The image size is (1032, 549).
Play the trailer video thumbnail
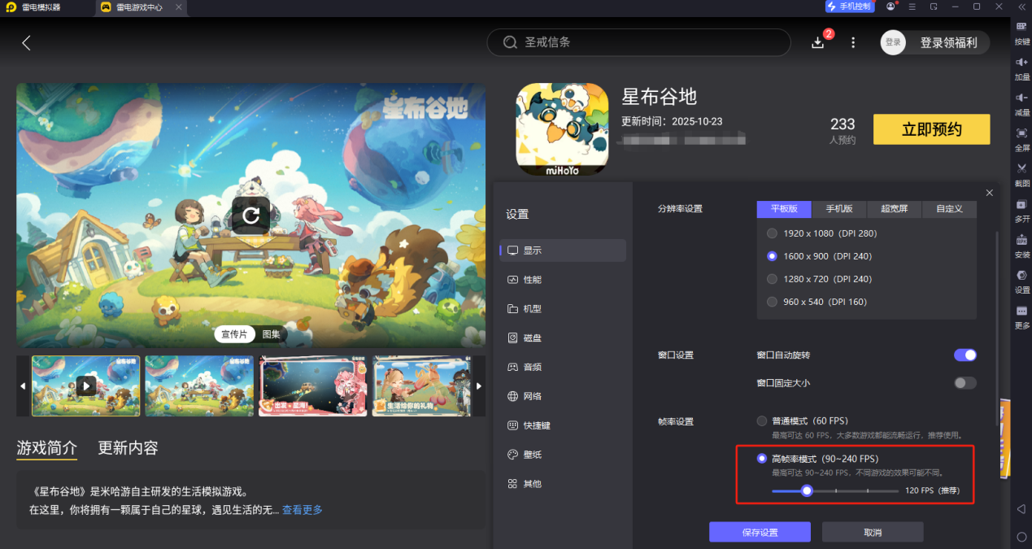[x=85, y=386]
